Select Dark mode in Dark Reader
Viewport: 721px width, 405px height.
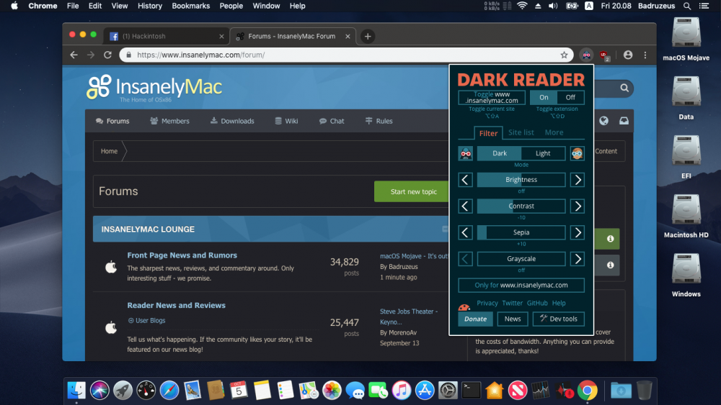click(x=500, y=153)
